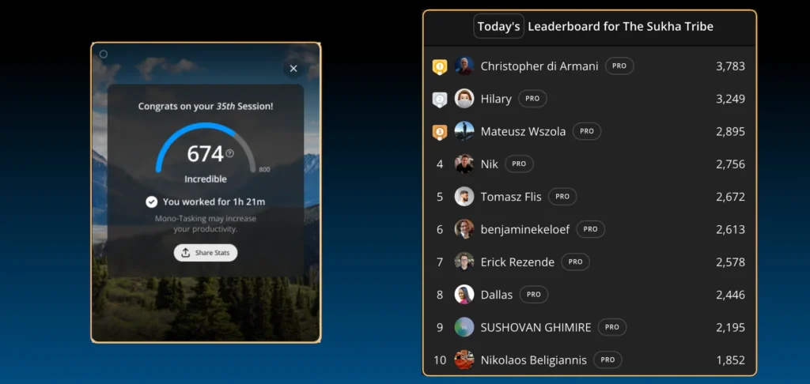
Task: Select the name Christopher di Armani
Action: click(x=539, y=66)
